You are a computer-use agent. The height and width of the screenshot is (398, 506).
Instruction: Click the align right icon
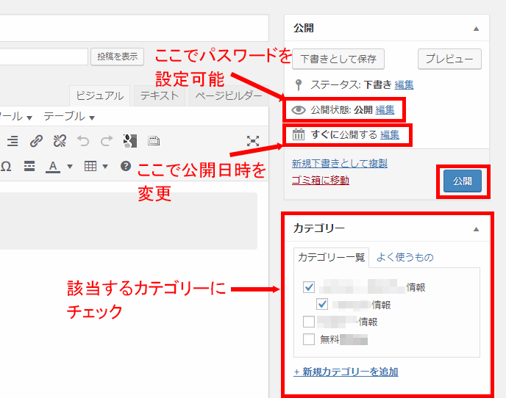(13, 141)
